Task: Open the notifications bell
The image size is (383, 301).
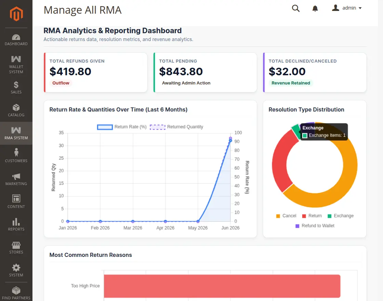Action: (x=315, y=9)
